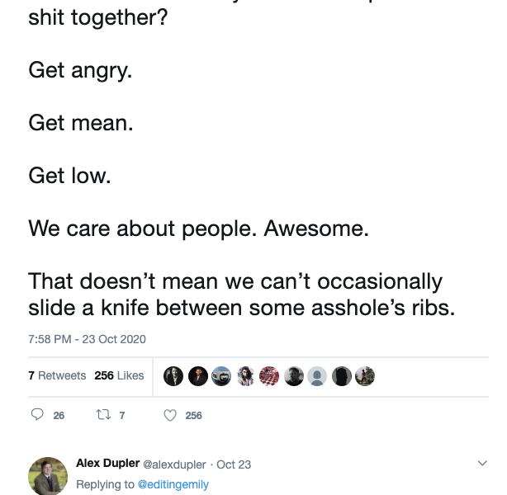The image size is (507, 495).
Task: View the 7 Retweets list
Action: coord(57,375)
